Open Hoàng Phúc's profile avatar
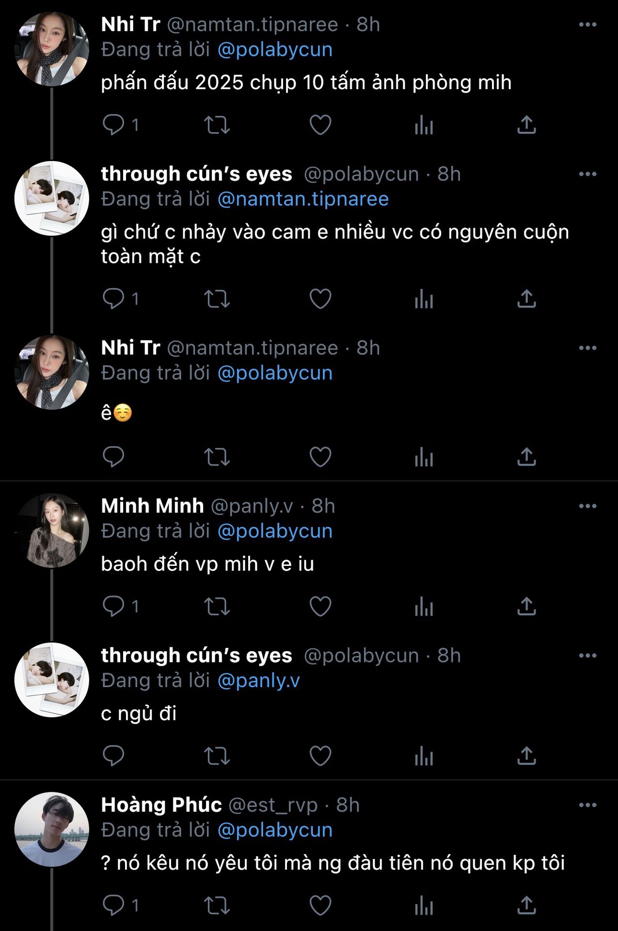 [x=52, y=829]
